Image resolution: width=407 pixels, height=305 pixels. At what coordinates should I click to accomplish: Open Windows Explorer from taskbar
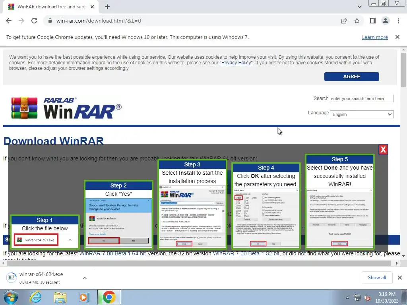click(60, 297)
